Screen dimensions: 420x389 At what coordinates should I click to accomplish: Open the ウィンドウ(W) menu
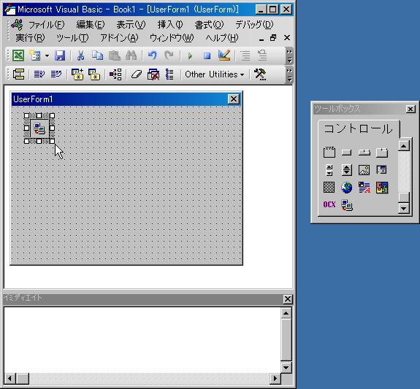tap(172, 38)
